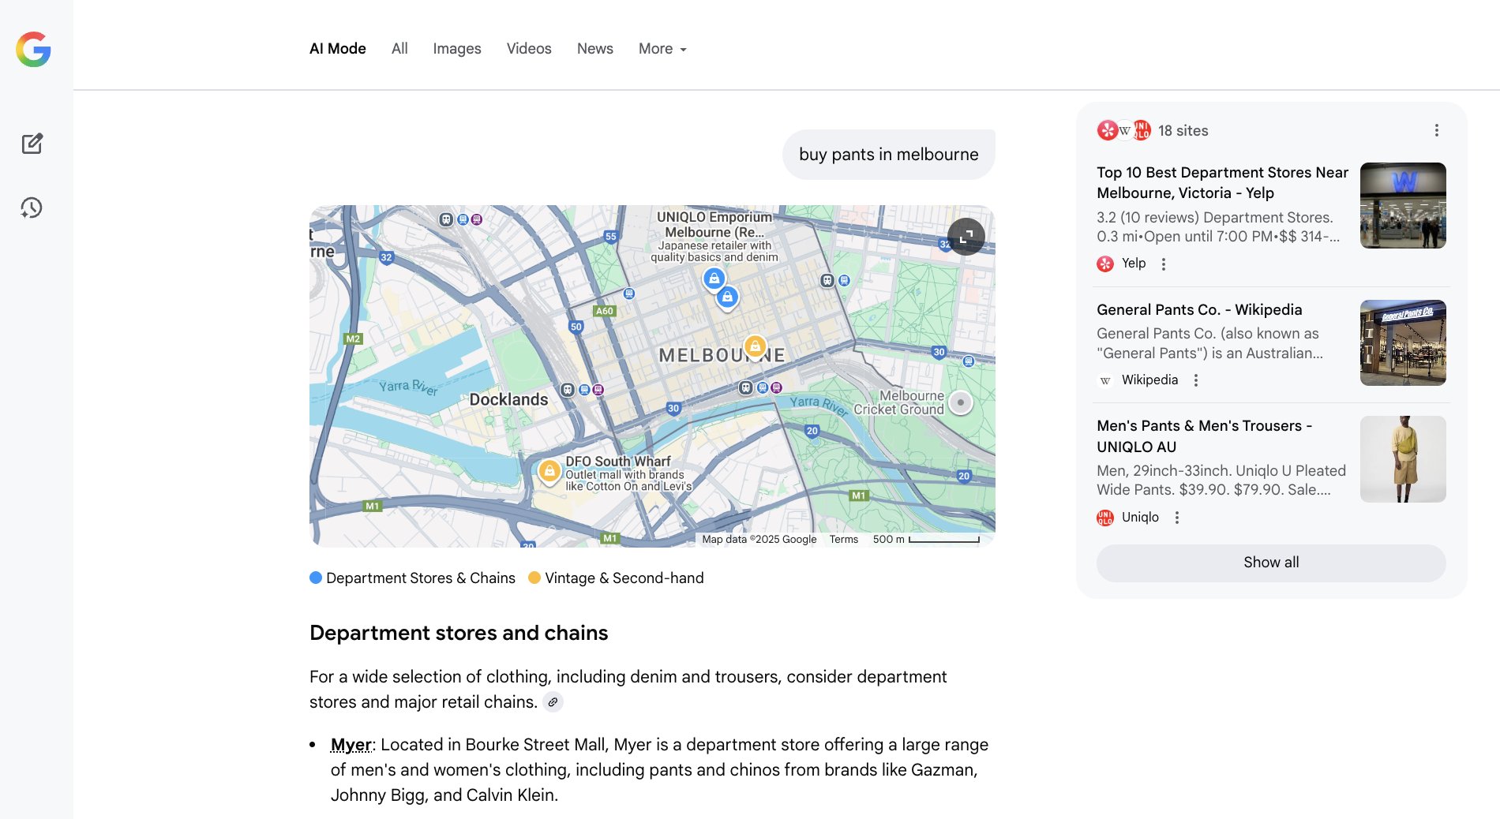Open options menu for 18 sites panel
This screenshot has width=1500, height=819.
[x=1436, y=131]
